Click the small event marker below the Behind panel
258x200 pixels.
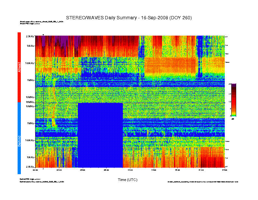pos(43,169)
